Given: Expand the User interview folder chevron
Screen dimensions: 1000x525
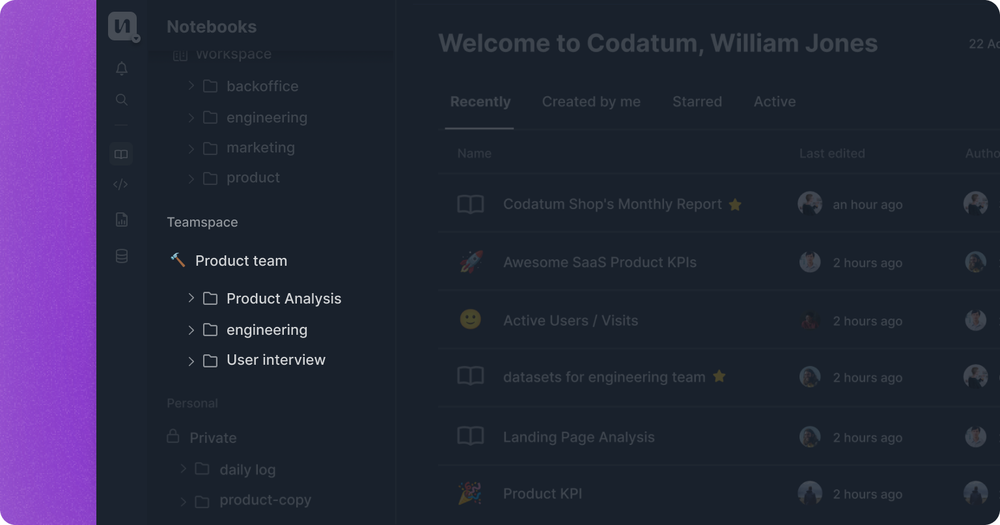Looking at the screenshot, I should tap(191, 360).
